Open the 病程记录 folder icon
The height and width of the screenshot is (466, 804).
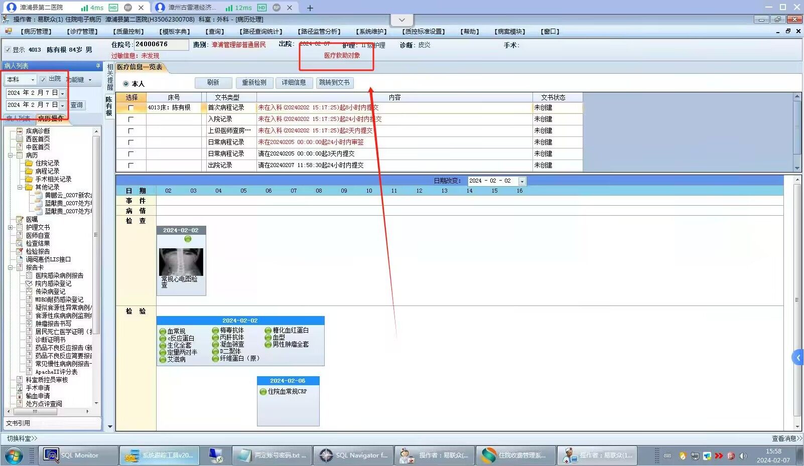[x=29, y=171]
